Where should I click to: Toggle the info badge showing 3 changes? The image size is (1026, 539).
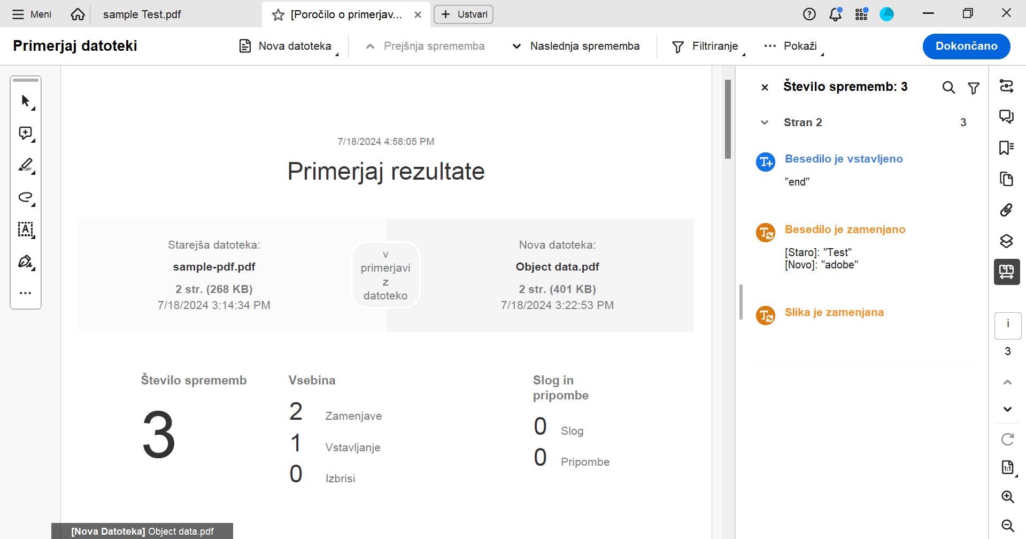1007,325
